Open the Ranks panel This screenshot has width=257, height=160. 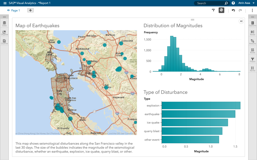[252, 69]
